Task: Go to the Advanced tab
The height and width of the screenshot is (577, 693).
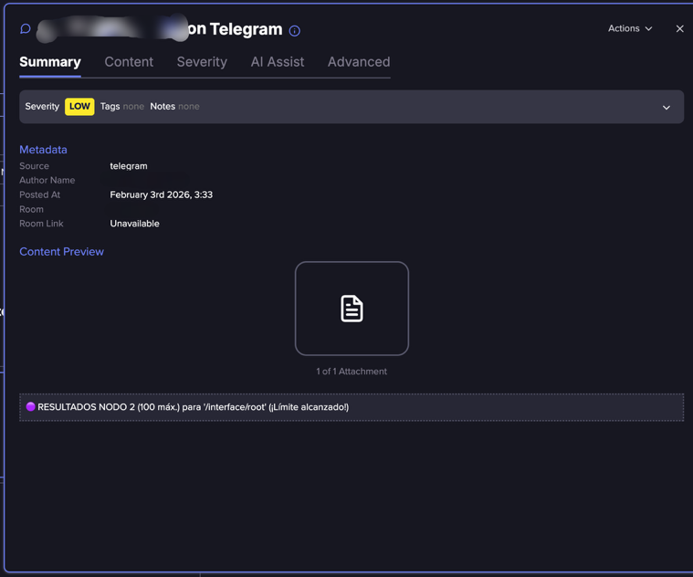Action: [359, 62]
